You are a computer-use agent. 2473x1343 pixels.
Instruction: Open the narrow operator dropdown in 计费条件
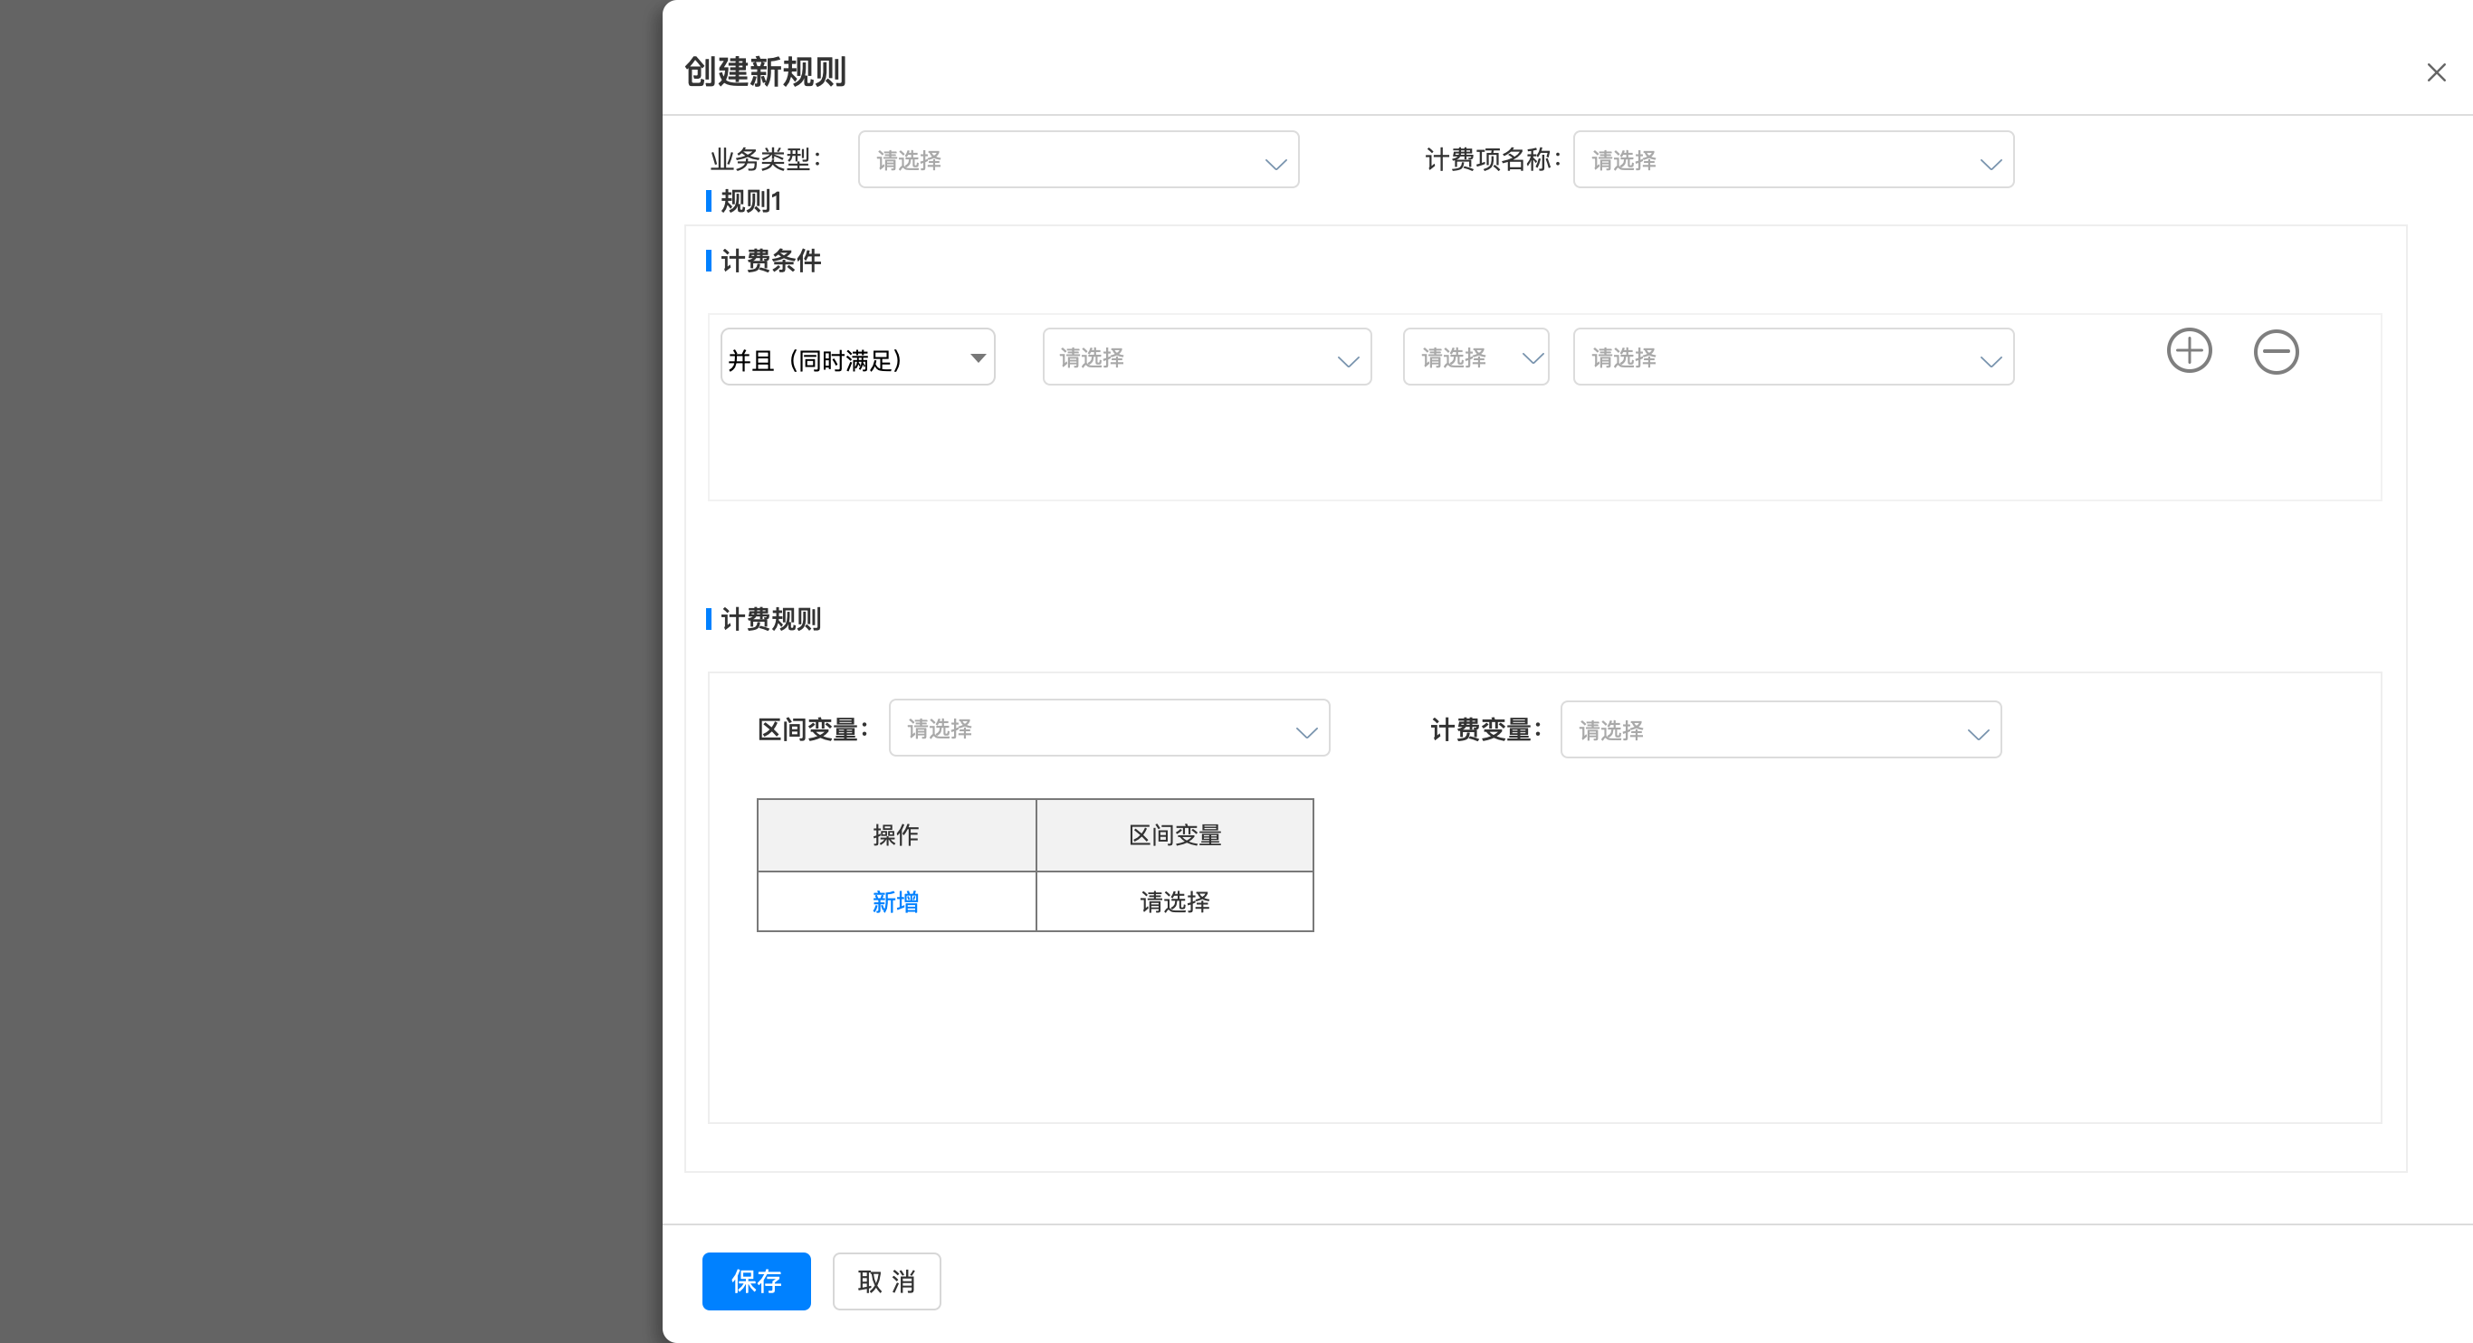pyautogui.click(x=1475, y=357)
